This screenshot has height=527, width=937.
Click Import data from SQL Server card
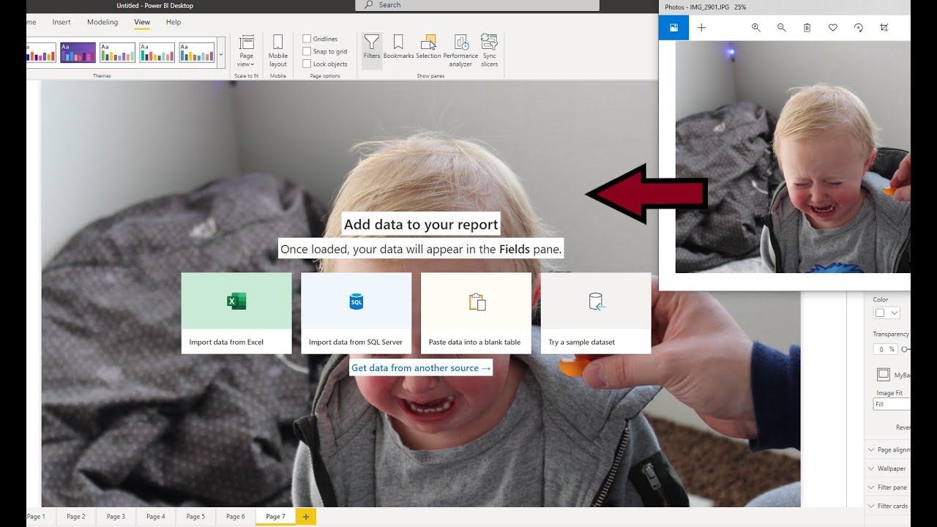[x=356, y=313]
